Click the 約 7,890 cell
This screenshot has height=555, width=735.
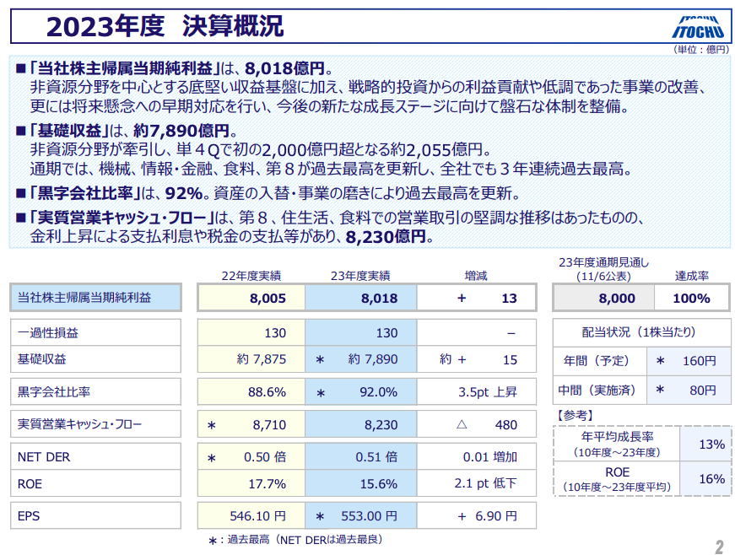tap(361, 359)
